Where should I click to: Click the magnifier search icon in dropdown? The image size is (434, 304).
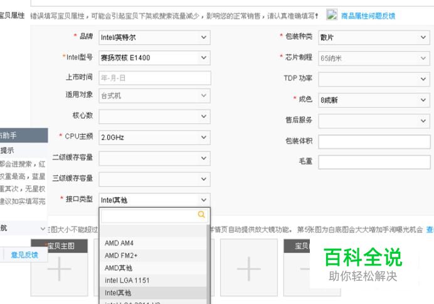pyautogui.click(x=201, y=214)
